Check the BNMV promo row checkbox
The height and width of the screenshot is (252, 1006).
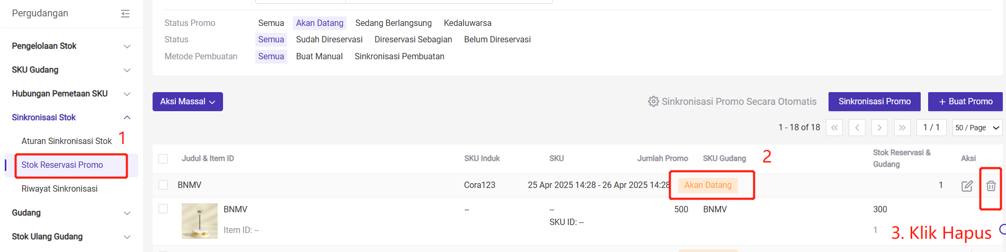coord(163,185)
